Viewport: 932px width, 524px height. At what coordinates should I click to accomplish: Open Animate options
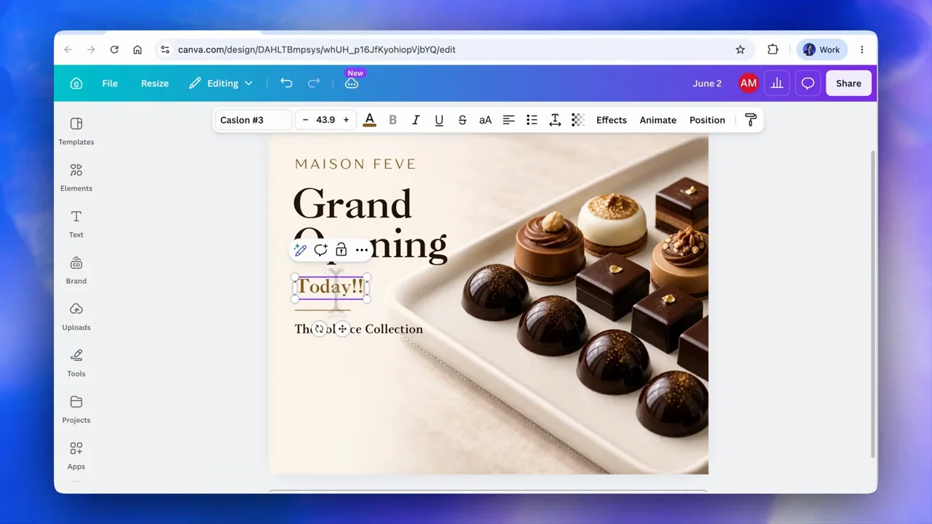[658, 120]
